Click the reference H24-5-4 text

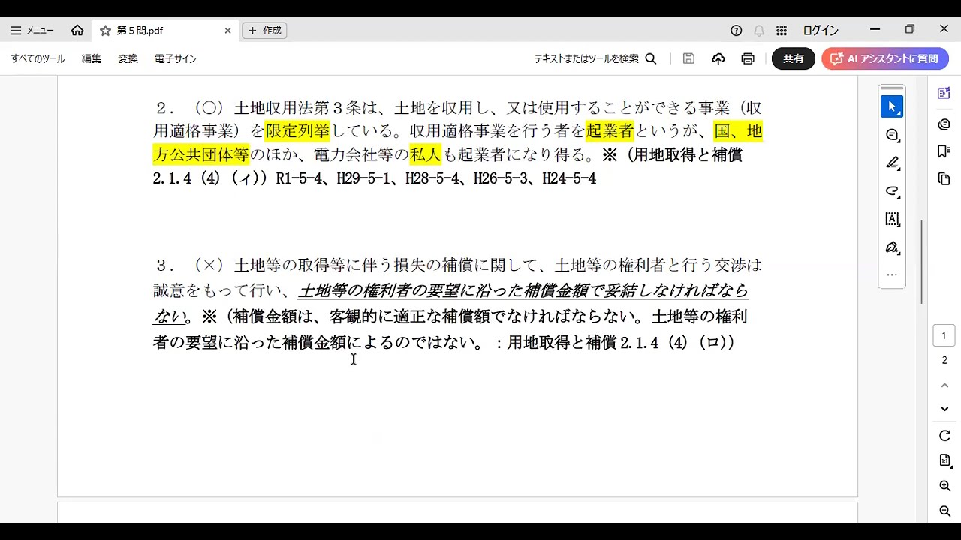point(569,179)
